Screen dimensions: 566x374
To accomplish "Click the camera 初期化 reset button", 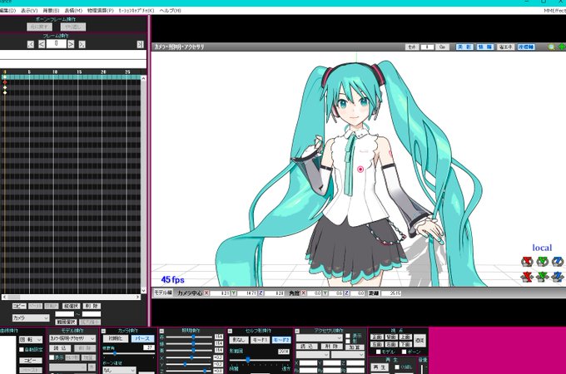I will (x=116, y=339).
